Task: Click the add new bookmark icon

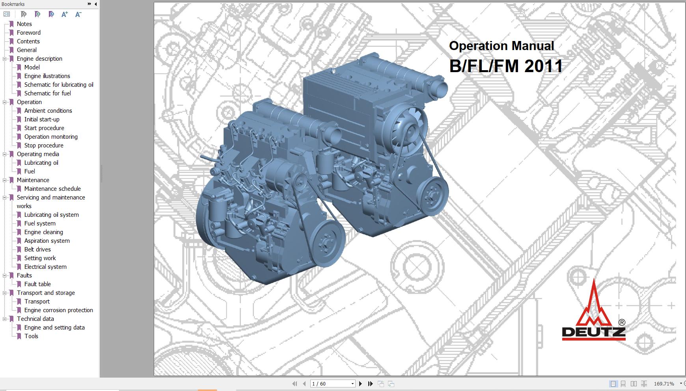Action: (37, 14)
